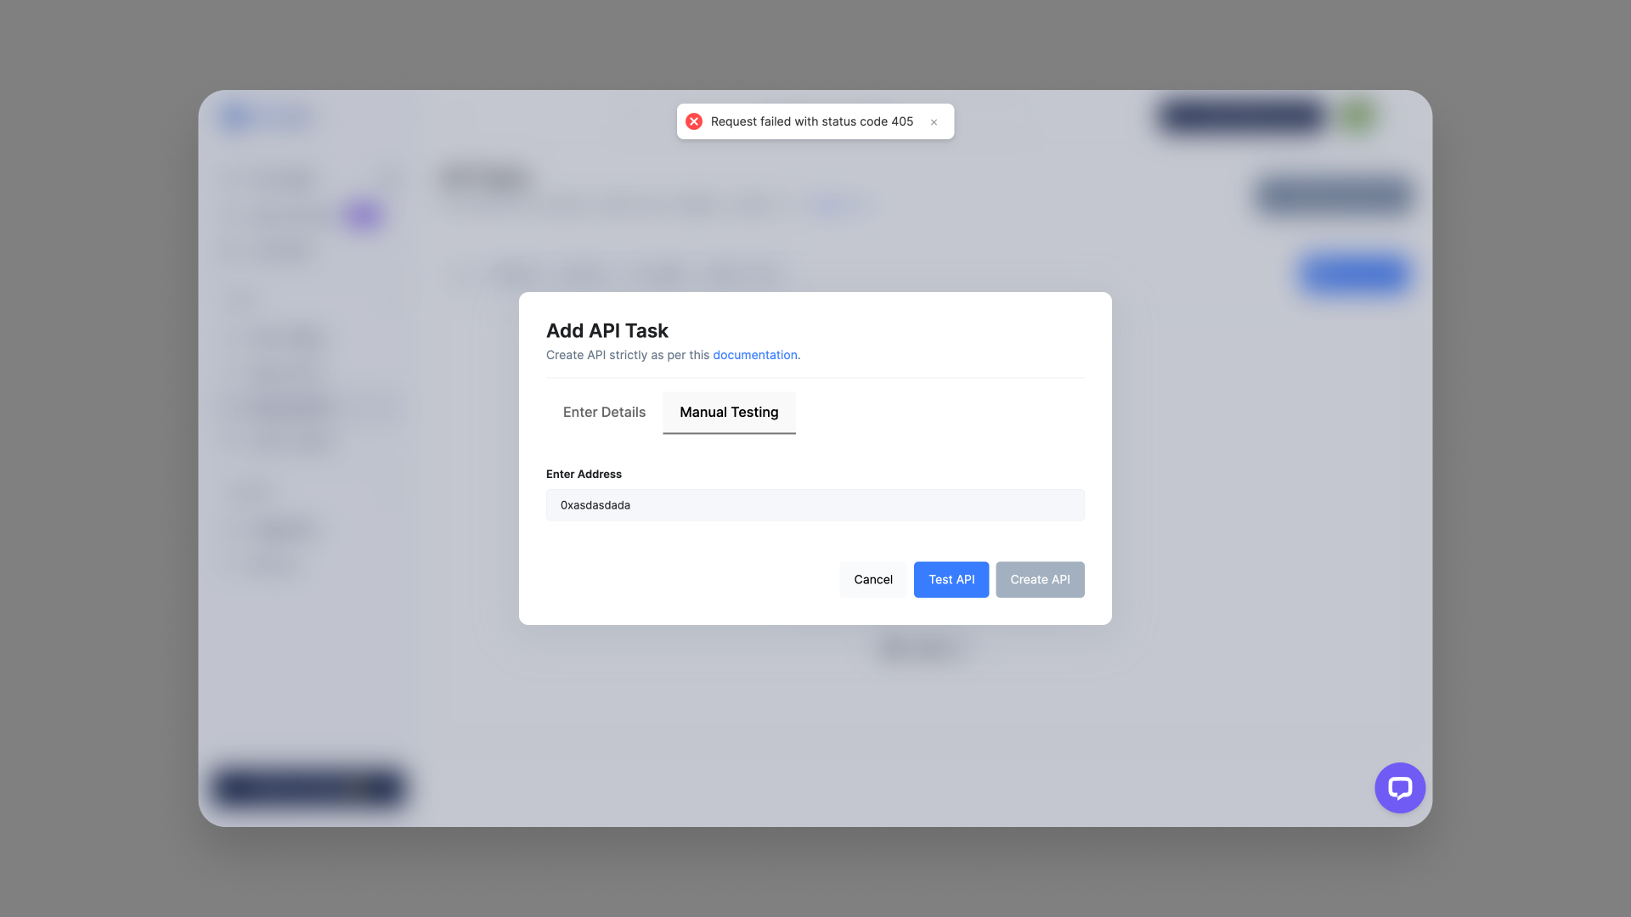Click the Test API button
Image resolution: width=1631 pixels, height=917 pixels.
951,579
